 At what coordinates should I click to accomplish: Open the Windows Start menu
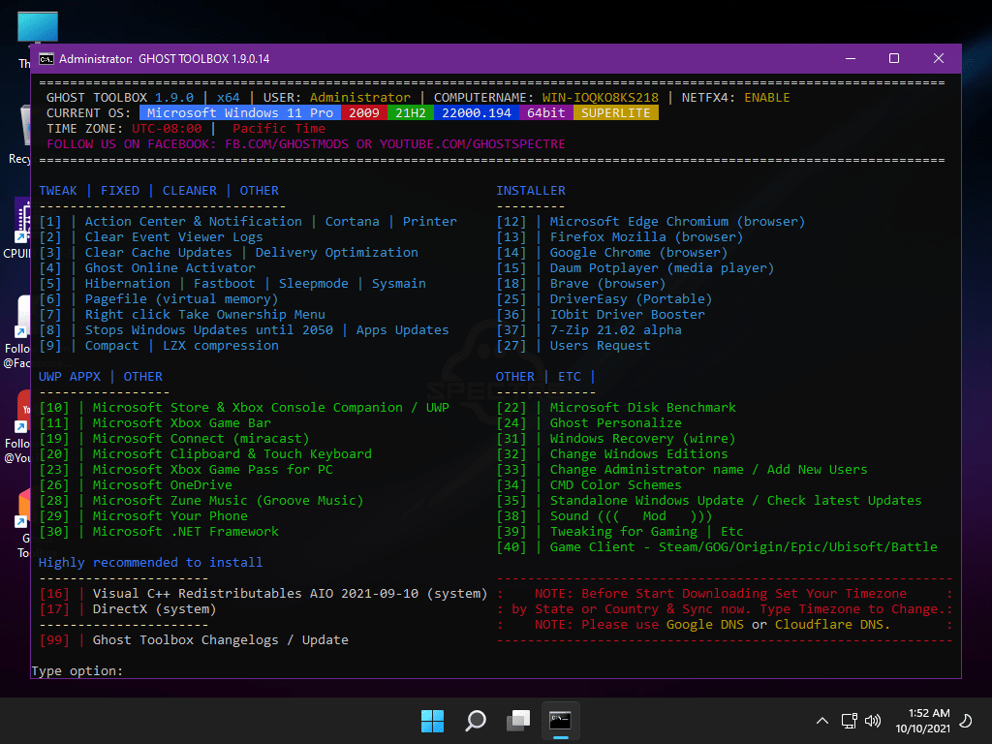(x=433, y=721)
